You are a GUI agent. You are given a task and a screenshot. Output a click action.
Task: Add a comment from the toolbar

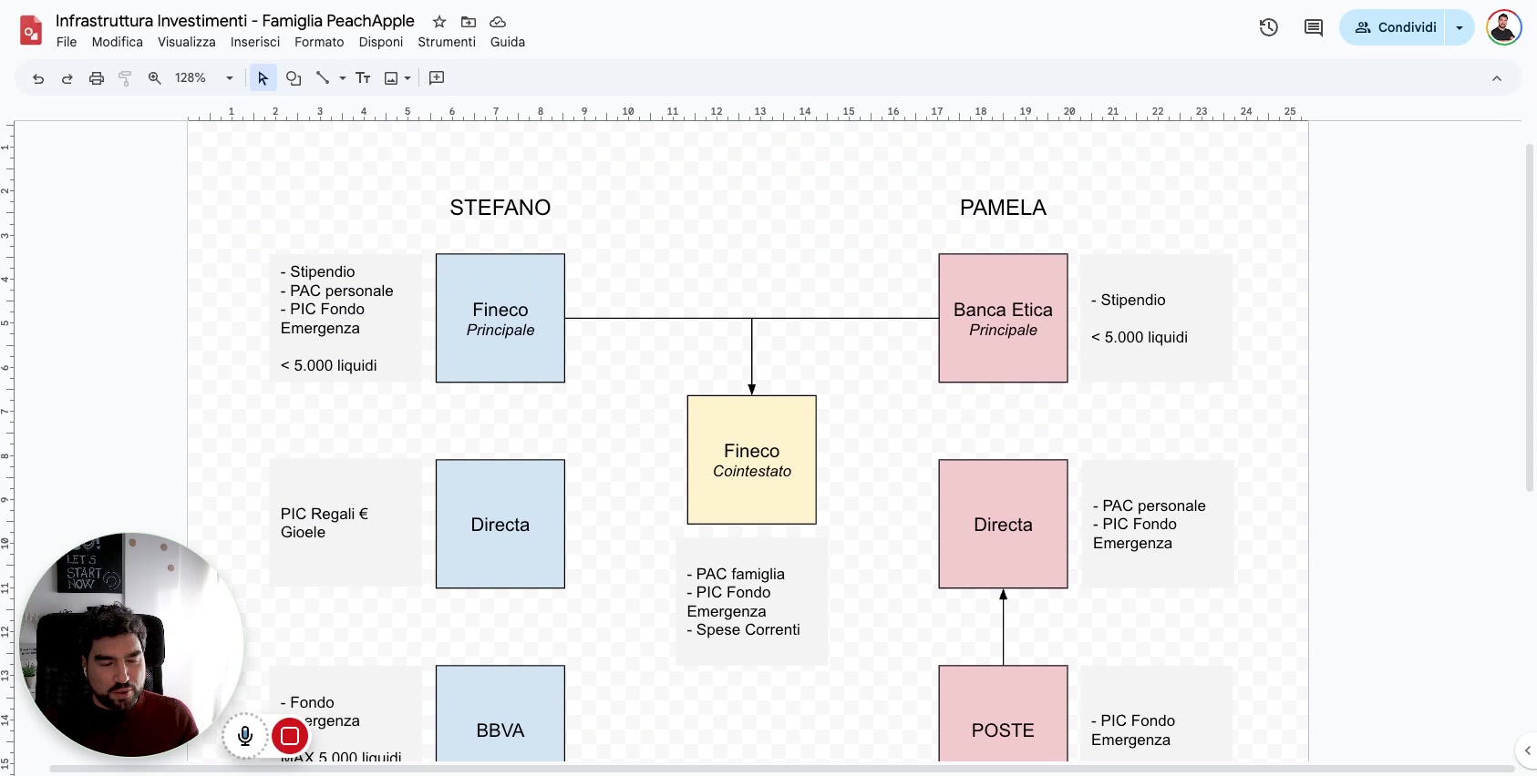tap(437, 78)
